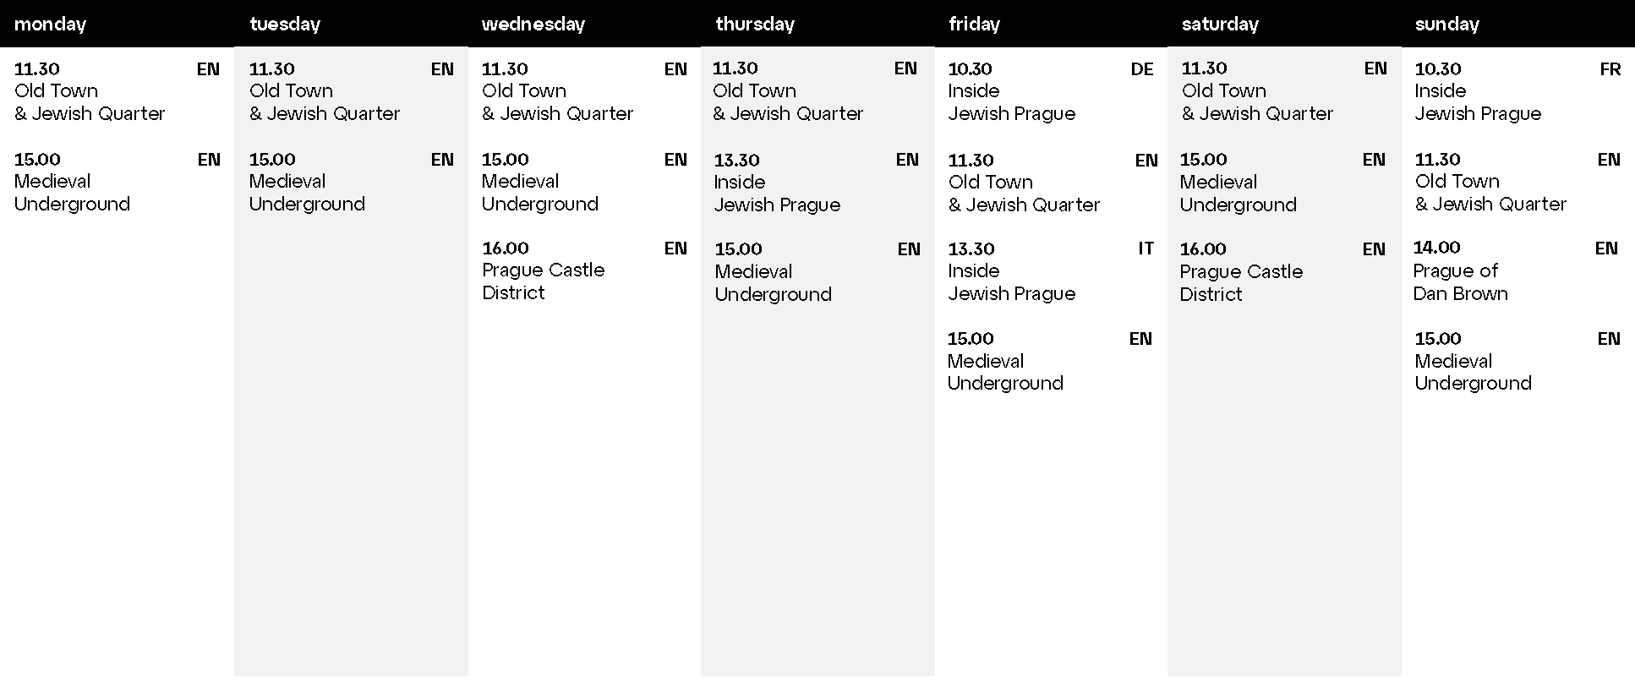
Task: Click Wednesday's 16.00 time label
Action: 506,248
